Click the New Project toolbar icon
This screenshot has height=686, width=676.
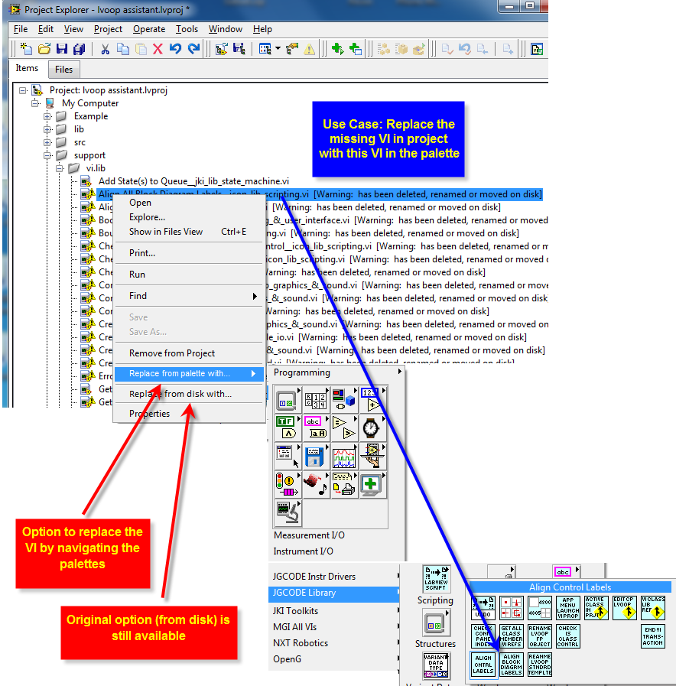26,48
